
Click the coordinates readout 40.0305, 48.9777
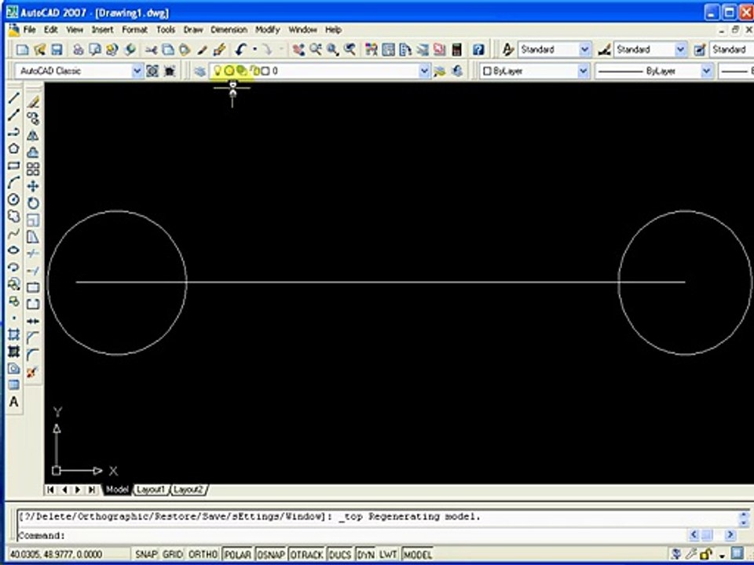point(57,555)
